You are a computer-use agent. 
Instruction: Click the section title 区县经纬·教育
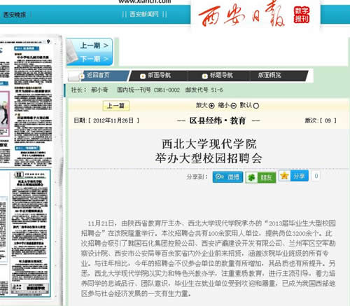(x=218, y=120)
